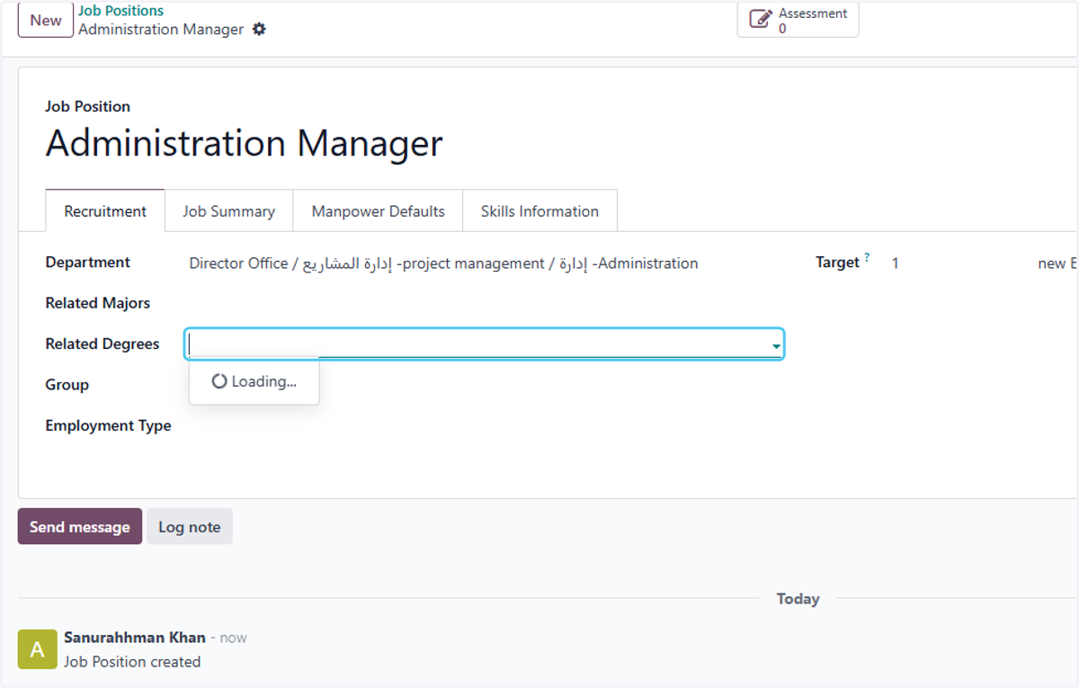Click the Sanurahhman Khan author name
1079x688 pixels.
(x=135, y=638)
